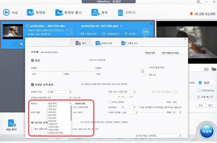Click the VIP bell notification icon
The width and height of the screenshot is (217, 143).
(x=191, y=14)
